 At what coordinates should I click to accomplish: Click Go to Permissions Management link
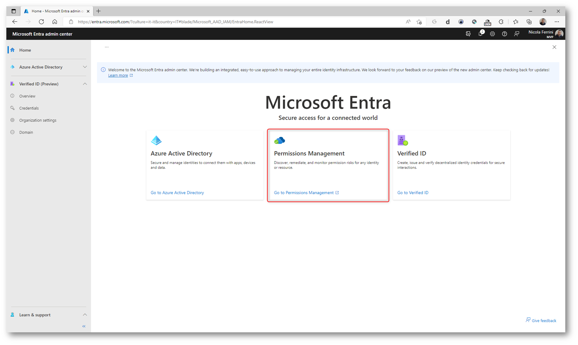click(304, 192)
